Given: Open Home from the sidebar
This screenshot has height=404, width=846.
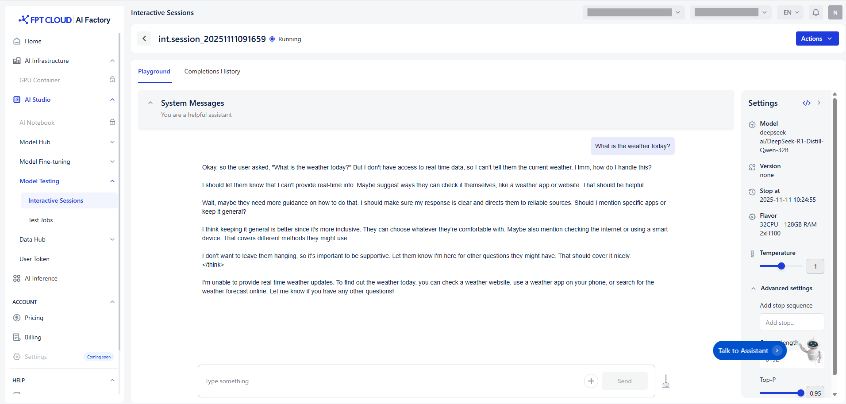Looking at the screenshot, I should 33,41.
